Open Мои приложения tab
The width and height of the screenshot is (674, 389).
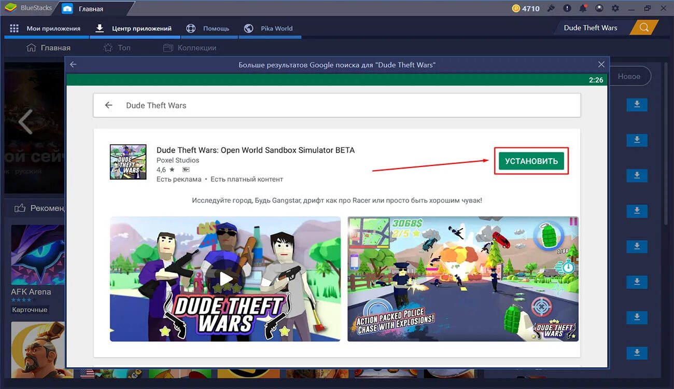tap(46, 29)
